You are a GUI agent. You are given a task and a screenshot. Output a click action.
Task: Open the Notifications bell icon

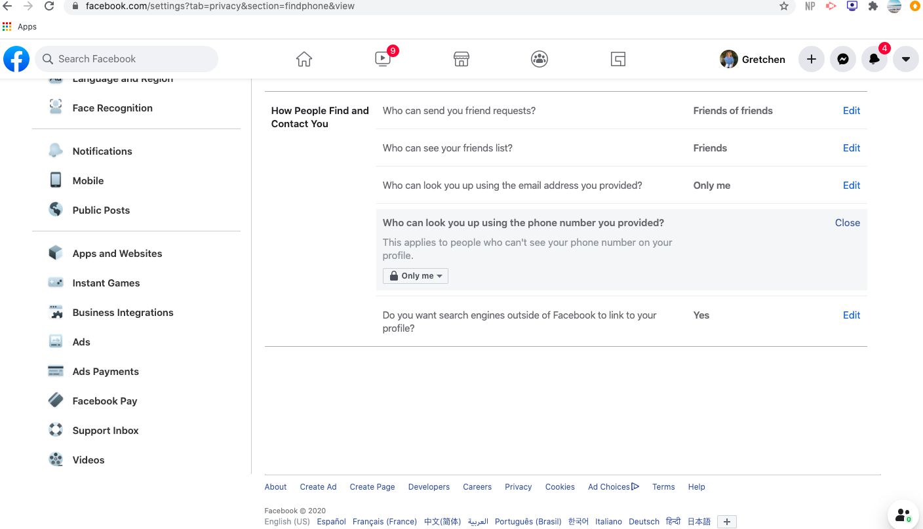tap(874, 59)
